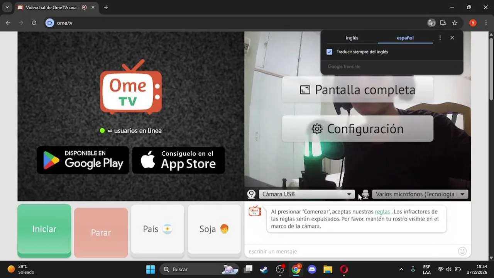Open Steam from the taskbar
The image size is (494, 278).
(264, 269)
